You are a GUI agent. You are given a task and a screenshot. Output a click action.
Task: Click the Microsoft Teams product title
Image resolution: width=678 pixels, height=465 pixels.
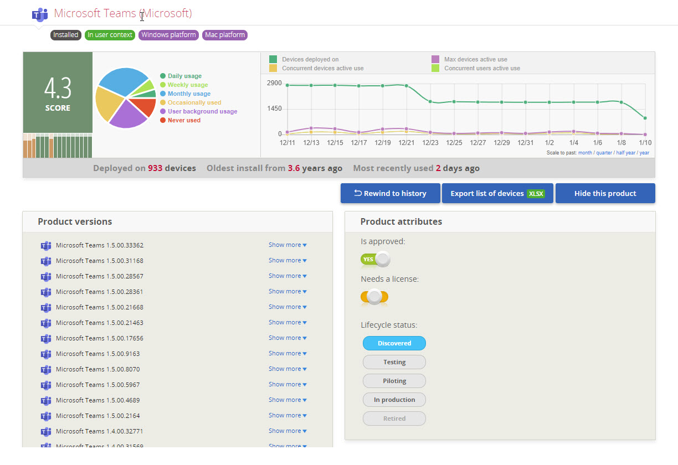coord(123,13)
